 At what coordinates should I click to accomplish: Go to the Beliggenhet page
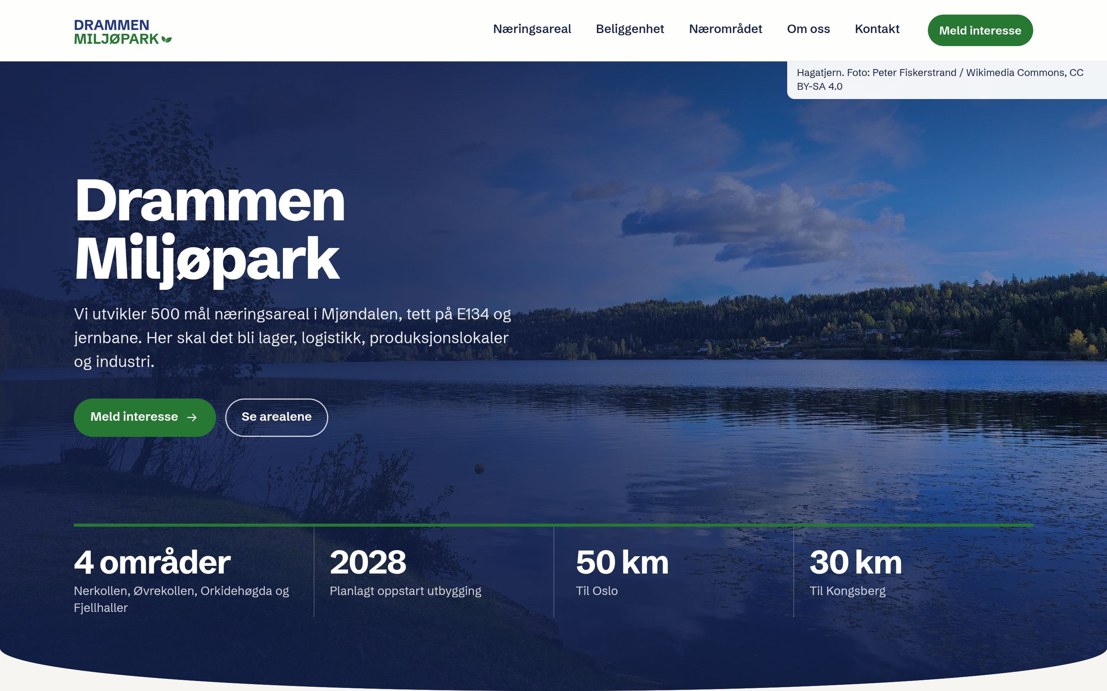[630, 29]
